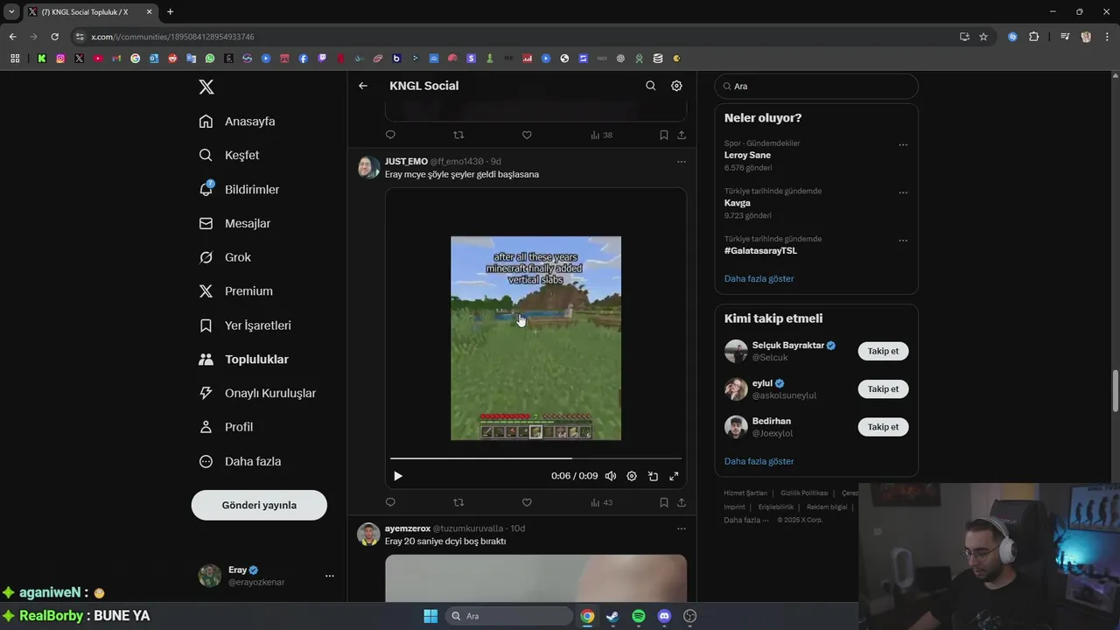Like the JUST_EMO post
1120x630 pixels.
527,502
